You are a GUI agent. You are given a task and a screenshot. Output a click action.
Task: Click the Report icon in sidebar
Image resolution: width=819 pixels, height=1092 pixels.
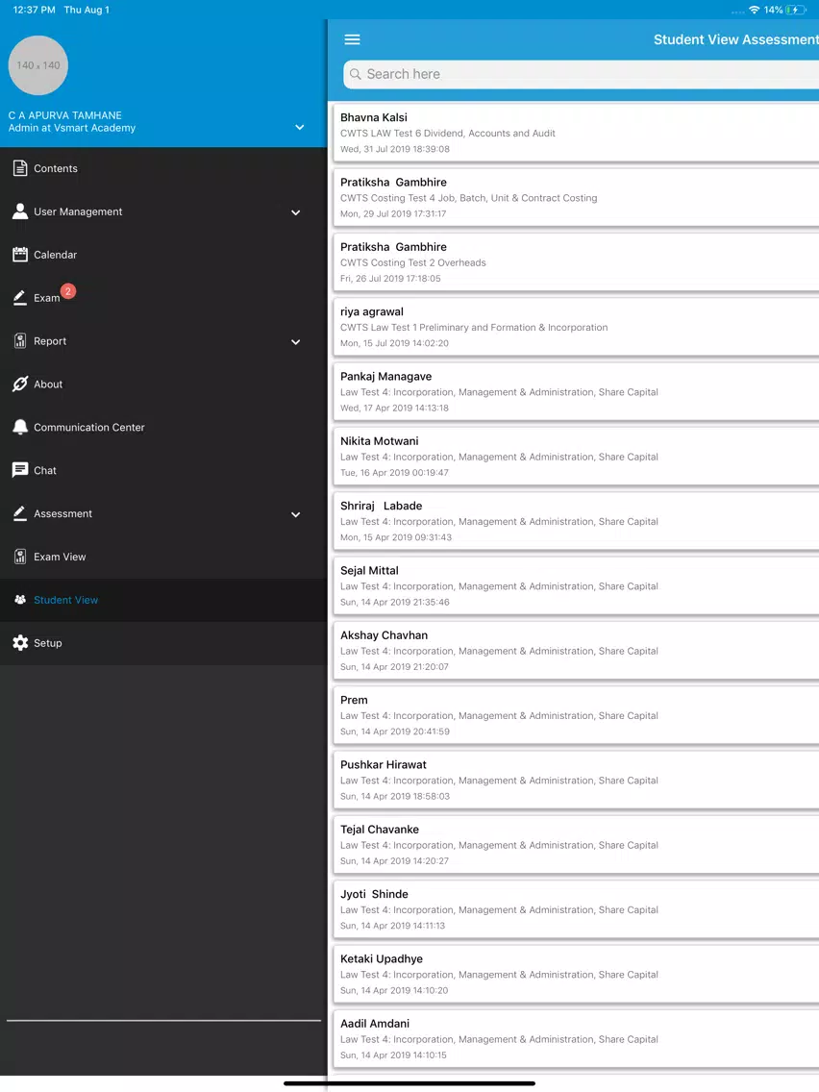coord(20,340)
